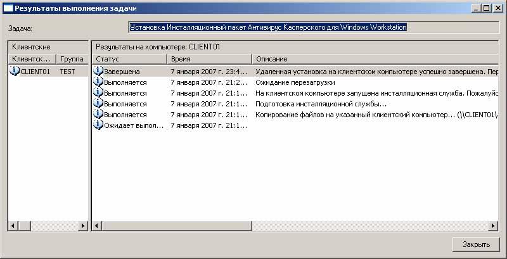Click Выполняется in the Копирование файлов row

(x=125, y=115)
